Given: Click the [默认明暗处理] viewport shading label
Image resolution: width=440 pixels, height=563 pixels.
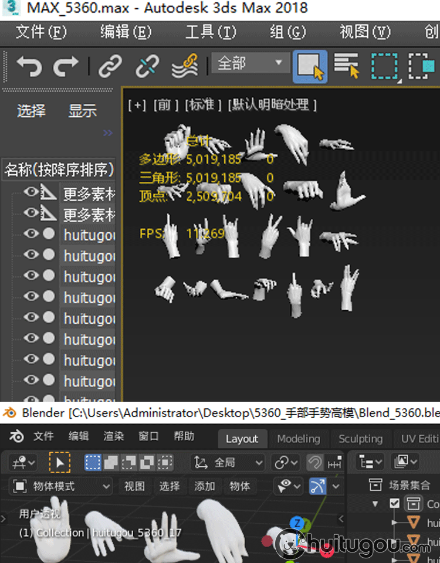Looking at the screenshot, I should tap(273, 105).
